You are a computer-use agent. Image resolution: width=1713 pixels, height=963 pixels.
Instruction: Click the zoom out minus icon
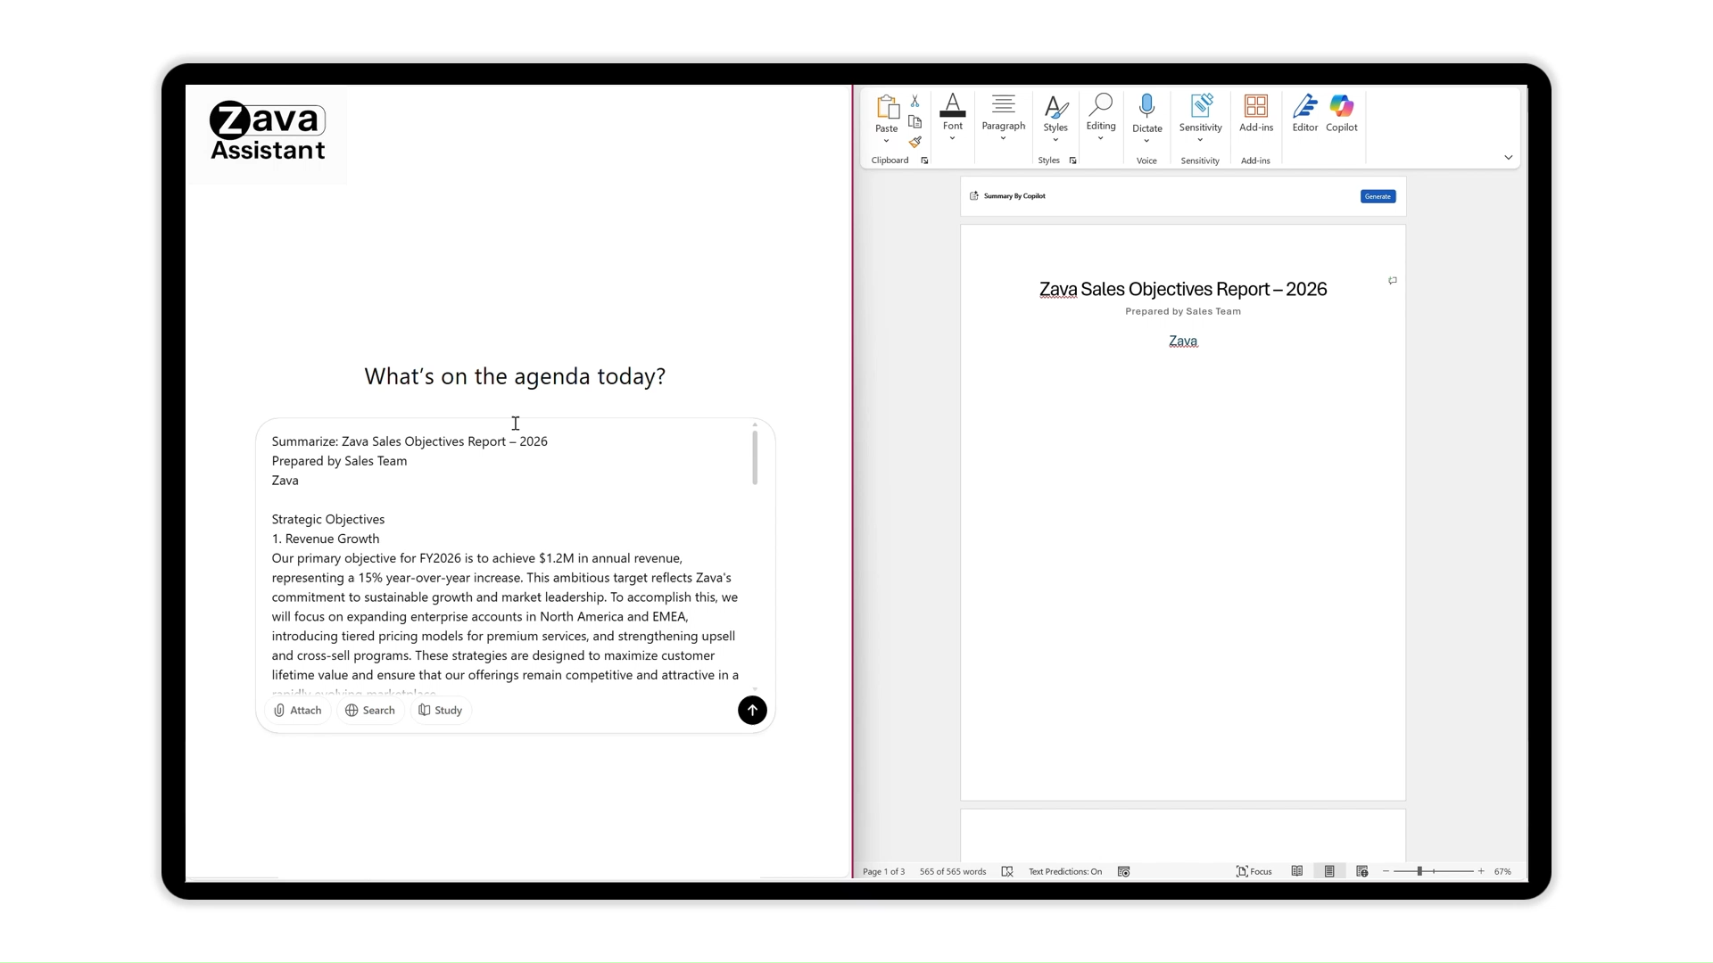(x=1386, y=872)
